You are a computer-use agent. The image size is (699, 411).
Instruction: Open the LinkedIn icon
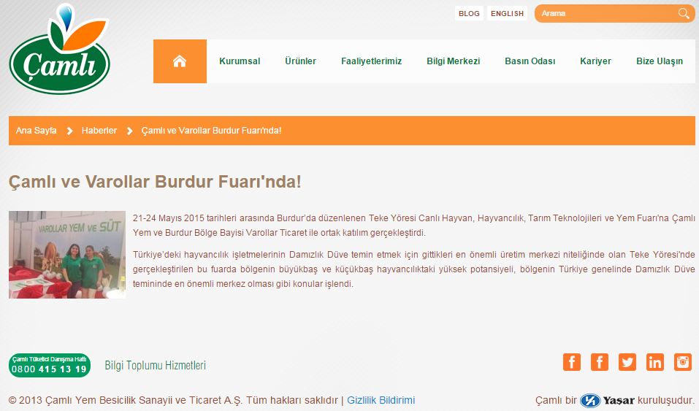click(655, 362)
